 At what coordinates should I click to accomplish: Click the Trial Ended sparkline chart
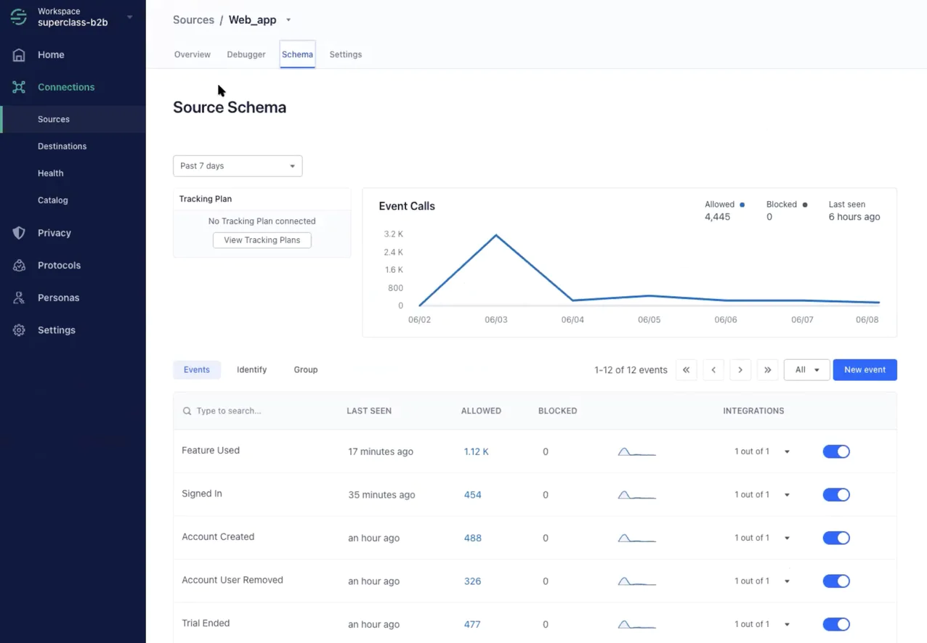(636, 624)
